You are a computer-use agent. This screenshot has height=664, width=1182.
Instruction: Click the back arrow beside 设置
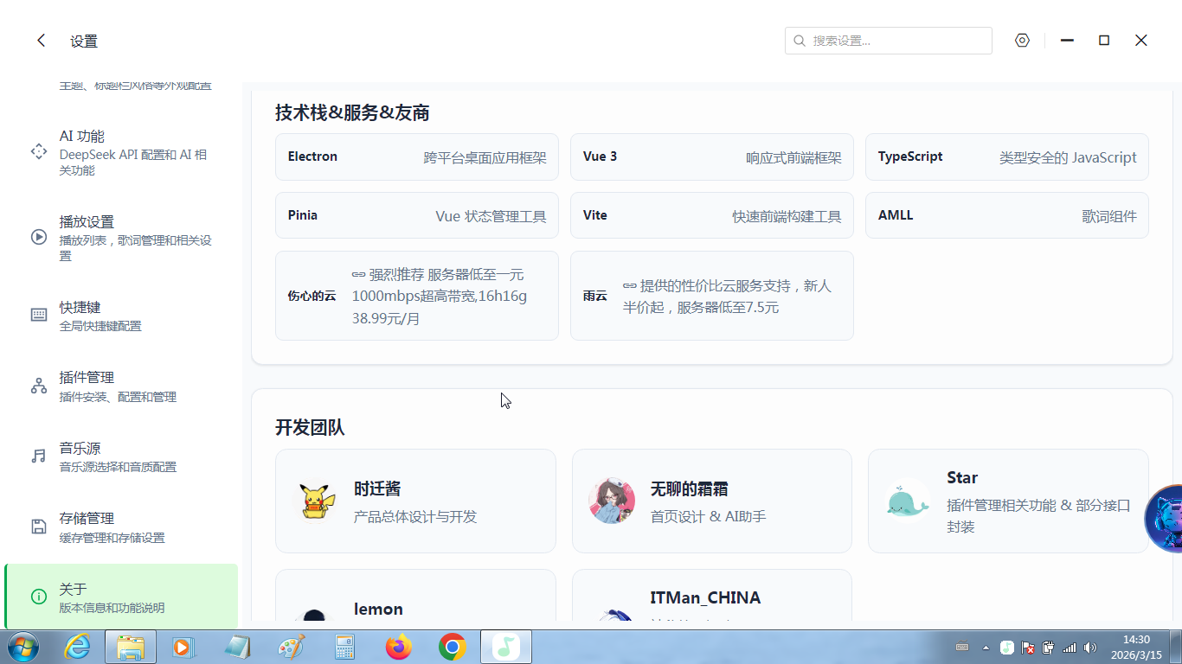(41, 41)
